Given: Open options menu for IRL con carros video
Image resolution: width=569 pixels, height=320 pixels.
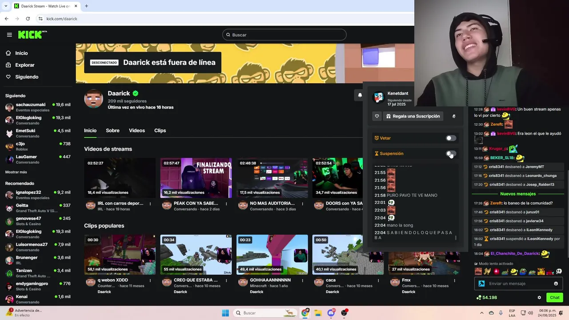Looking at the screenshot, I should [x=150, y=204].
